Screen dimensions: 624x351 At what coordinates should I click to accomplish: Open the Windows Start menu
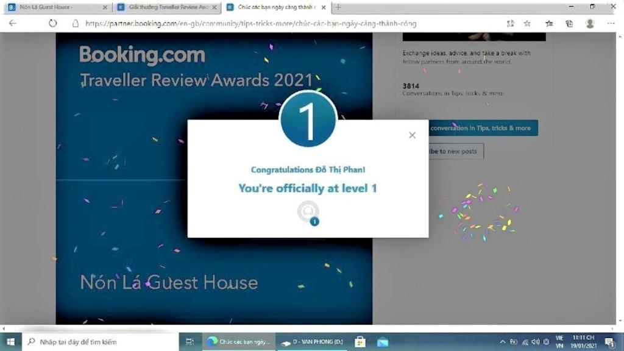pos(10,342)
